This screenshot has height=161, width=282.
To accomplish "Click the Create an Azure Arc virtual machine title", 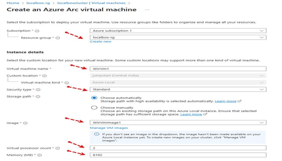I will point(71,10).
